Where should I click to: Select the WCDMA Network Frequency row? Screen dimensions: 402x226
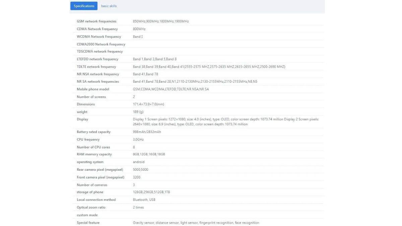[x=99, y=37]
